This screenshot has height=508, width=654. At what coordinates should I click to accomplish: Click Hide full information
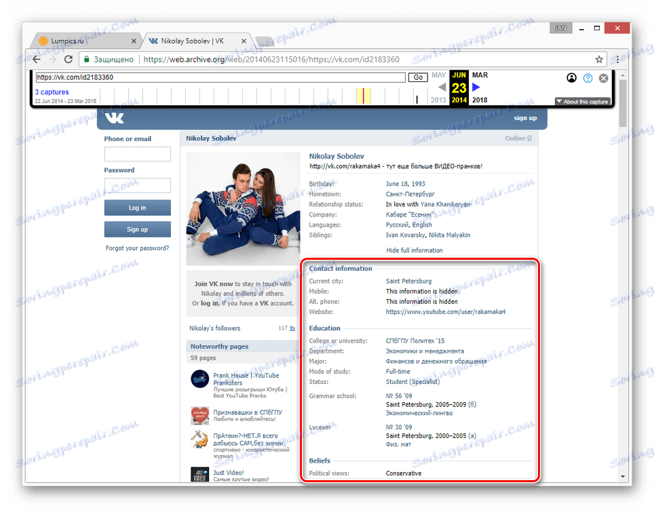point(414,250)
